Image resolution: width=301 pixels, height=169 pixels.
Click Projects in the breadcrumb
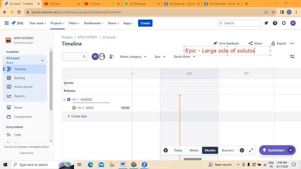click(x=67, y=38)
